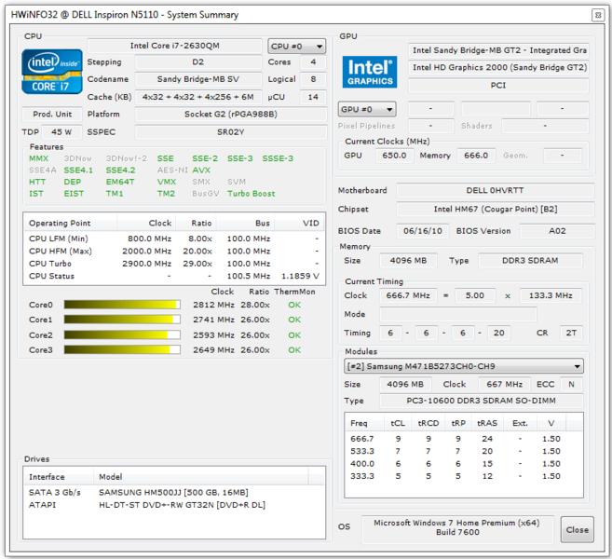Click the Intel Graphics logo
The height and width of the screenshot is (559, 612).
tap(369, 72)
